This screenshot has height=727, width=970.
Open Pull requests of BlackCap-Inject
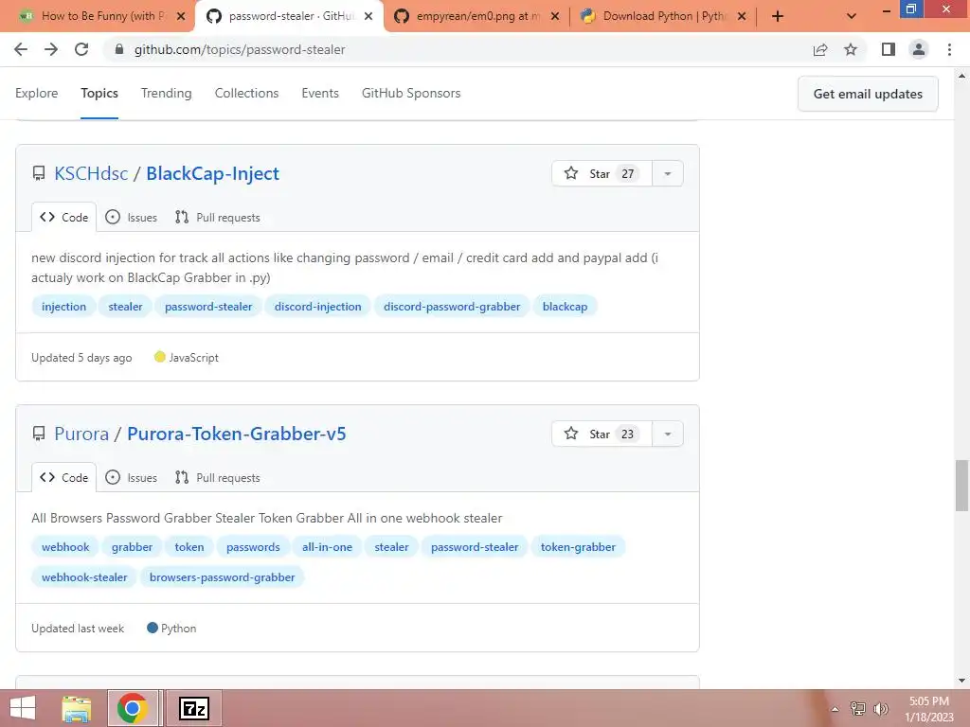pyautogui.click(x=217, y=218)
